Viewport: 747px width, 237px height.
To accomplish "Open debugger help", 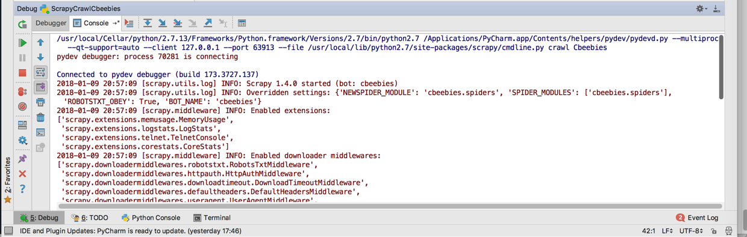I will pyautogui.click(x=22, y=188).
